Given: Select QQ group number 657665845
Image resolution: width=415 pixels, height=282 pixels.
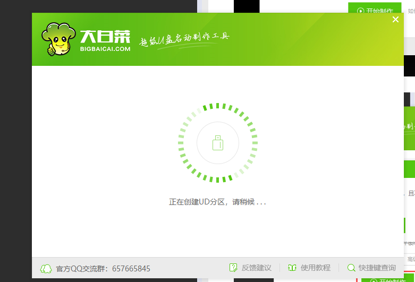Looking at the screenshot, I should point(131,269).
